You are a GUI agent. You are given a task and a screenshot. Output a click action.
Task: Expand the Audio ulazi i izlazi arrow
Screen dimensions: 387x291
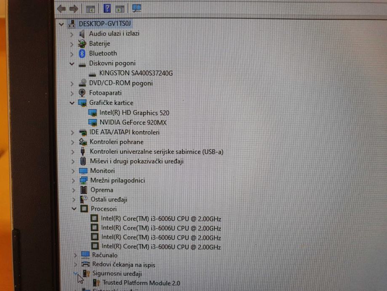[x=72, y=34]
